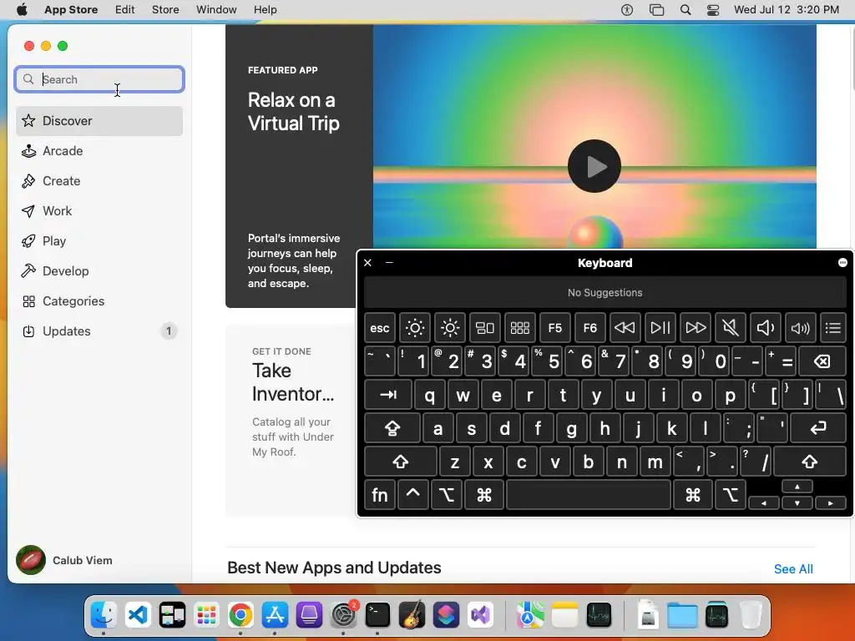855x641 pixels.
Task: Open the Help menu
Action: pos(265,10)
